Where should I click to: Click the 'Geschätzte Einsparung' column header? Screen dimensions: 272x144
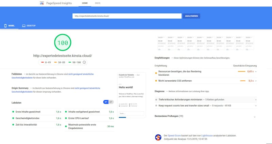[x=245, y=66]
